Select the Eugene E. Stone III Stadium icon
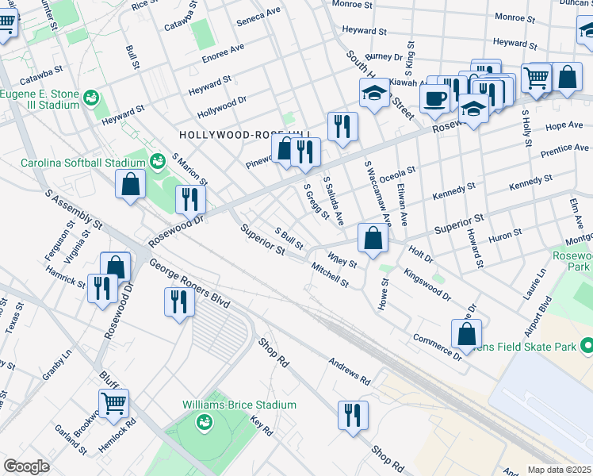Image resolution: width=593 pixels, height=476 pixels. click(x=91, y=99)
